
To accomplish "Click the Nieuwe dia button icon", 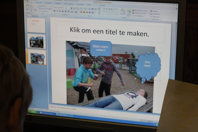I will point(36,7).
